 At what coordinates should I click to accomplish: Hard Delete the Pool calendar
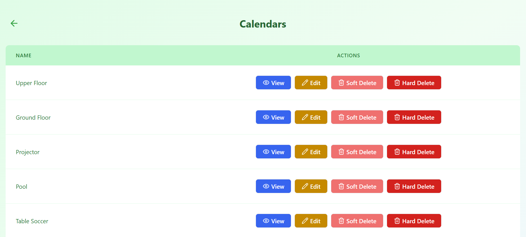point(414,186)
